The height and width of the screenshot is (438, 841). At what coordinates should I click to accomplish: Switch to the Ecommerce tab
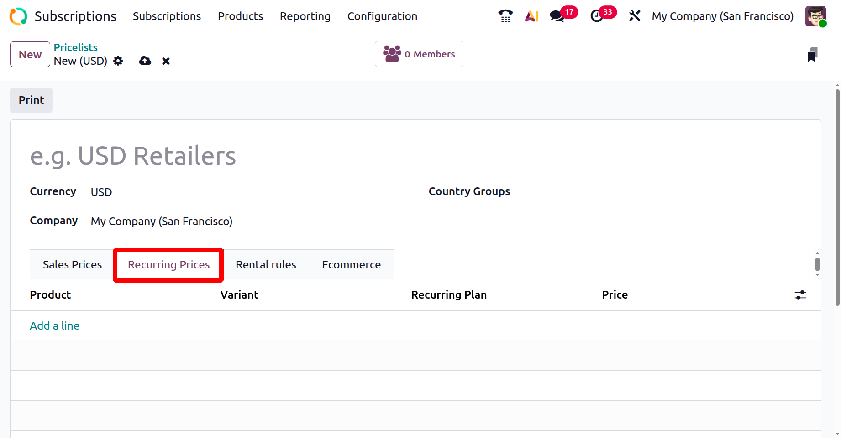click(x=351, y=265)
